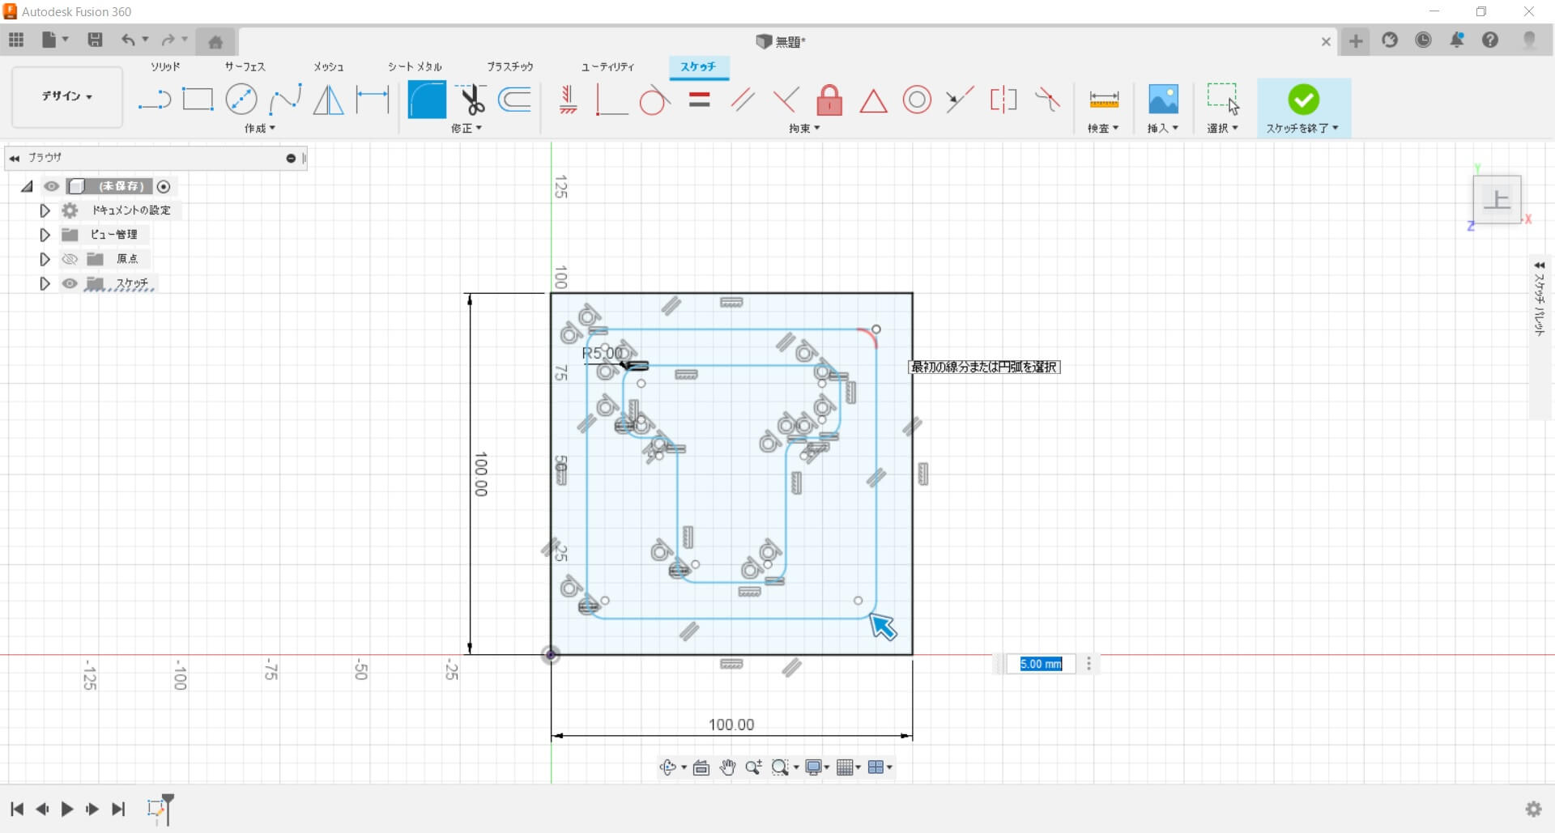Image resolution: width=1555 pixels, height=833 pixels.
Task: Expand the ドキュメントの設定 tree node
Action: 45,210
